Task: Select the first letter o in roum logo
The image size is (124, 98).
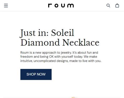Action: coord(57,6)
